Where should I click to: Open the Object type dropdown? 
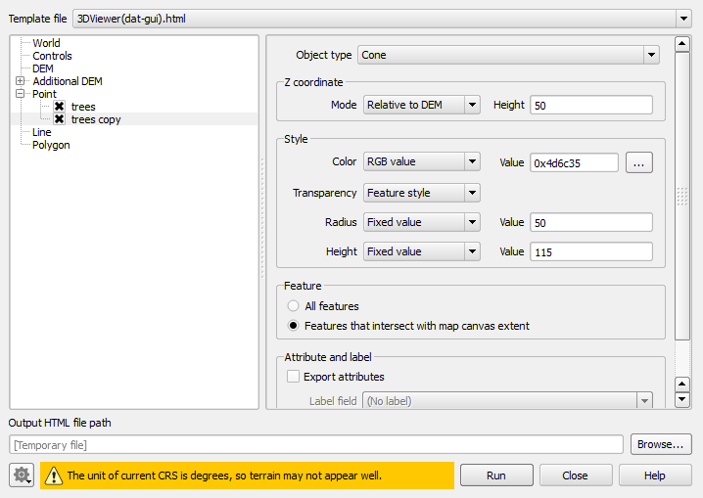pos(508,56)
